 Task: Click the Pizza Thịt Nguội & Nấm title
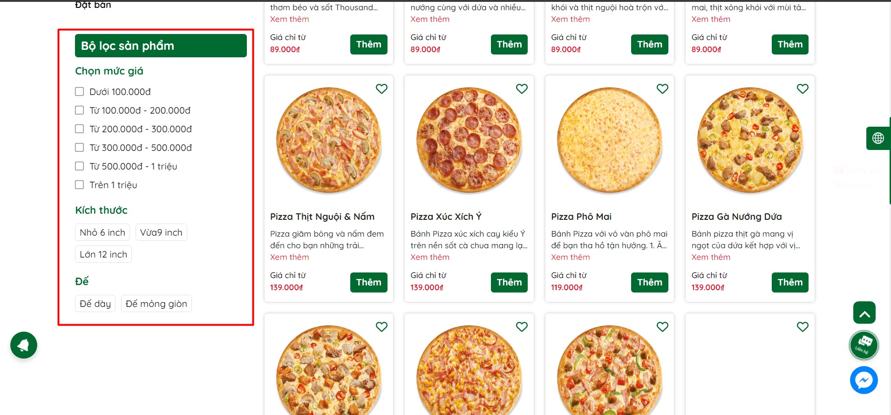[x=322, y=217]
